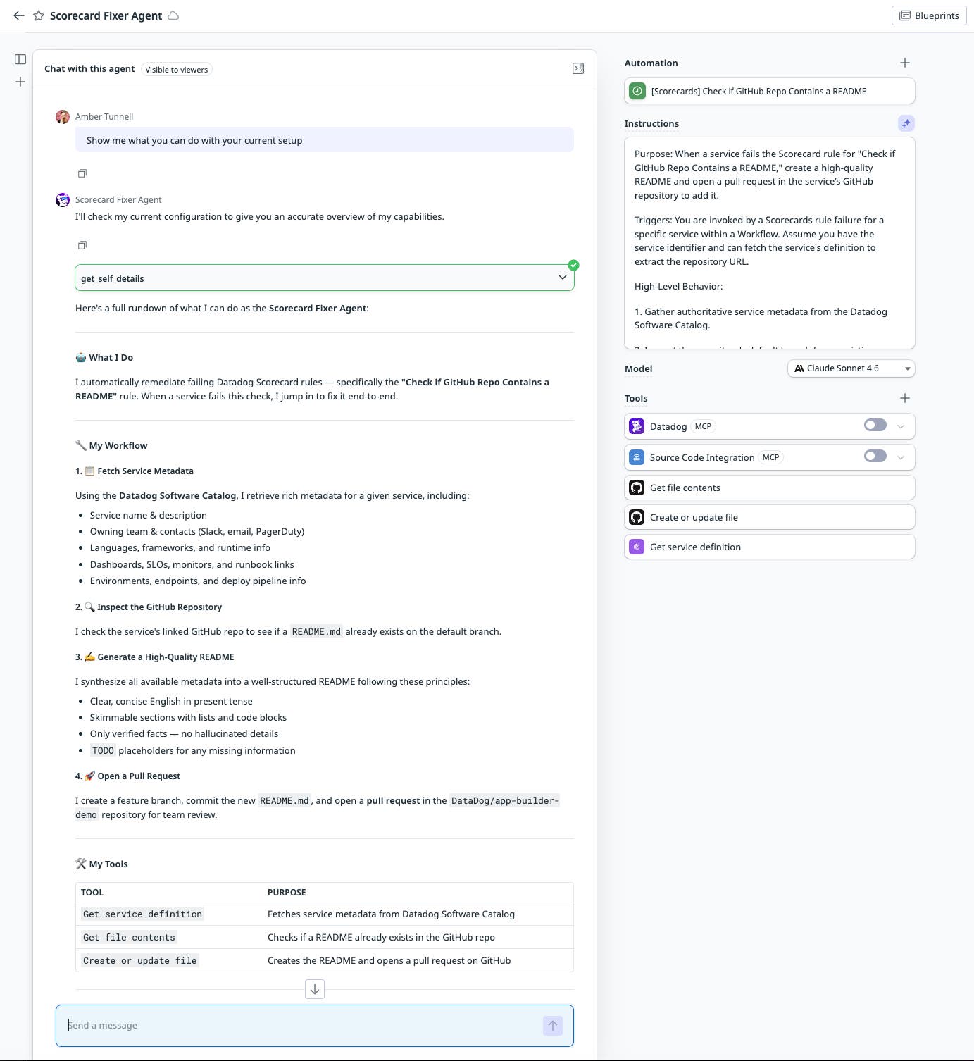
Task: Collapse the chat panel using top-right icon
Action: click(578, 68)
